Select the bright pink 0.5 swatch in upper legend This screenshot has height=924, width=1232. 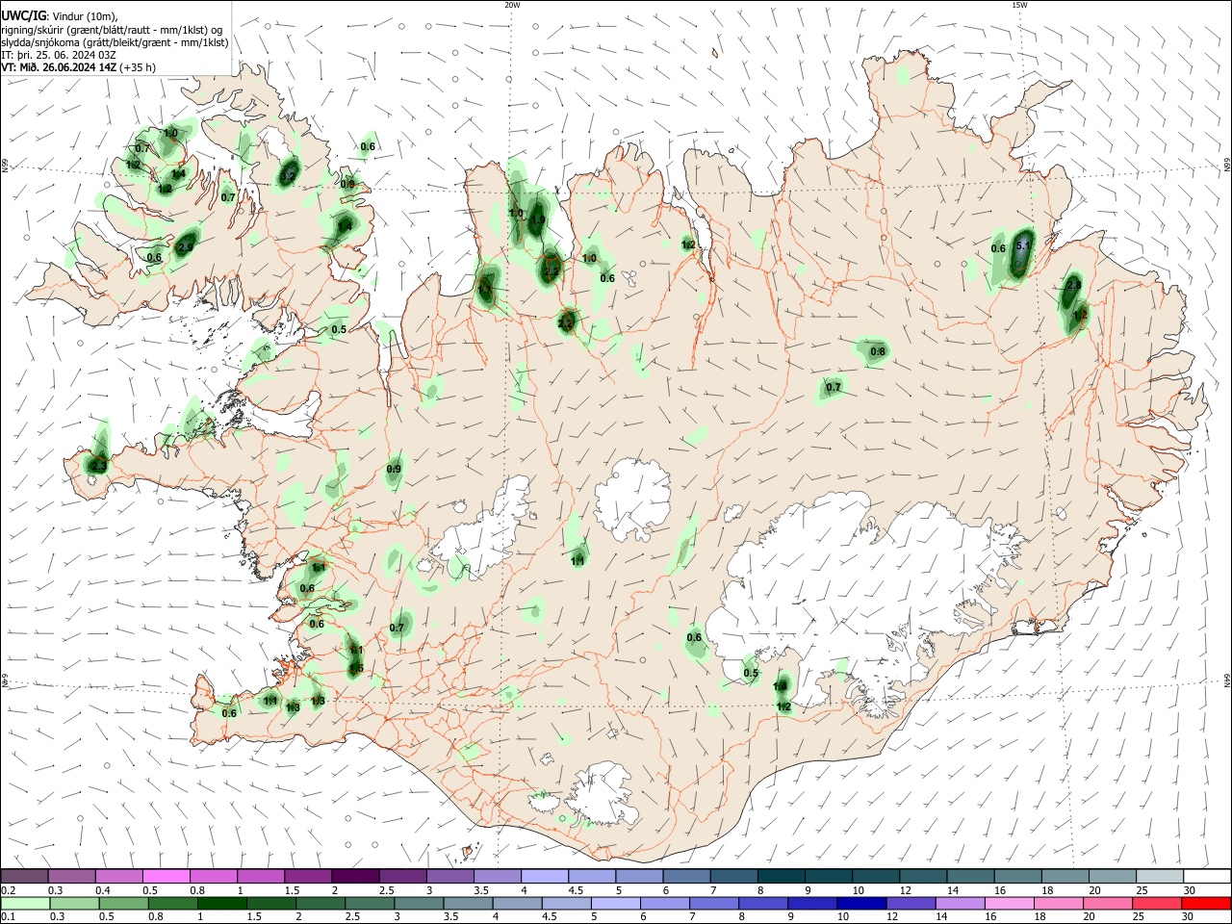tap(167, 876)
